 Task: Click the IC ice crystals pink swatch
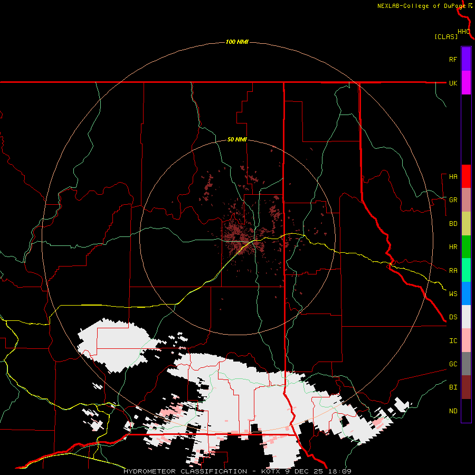tap(466, 340)
